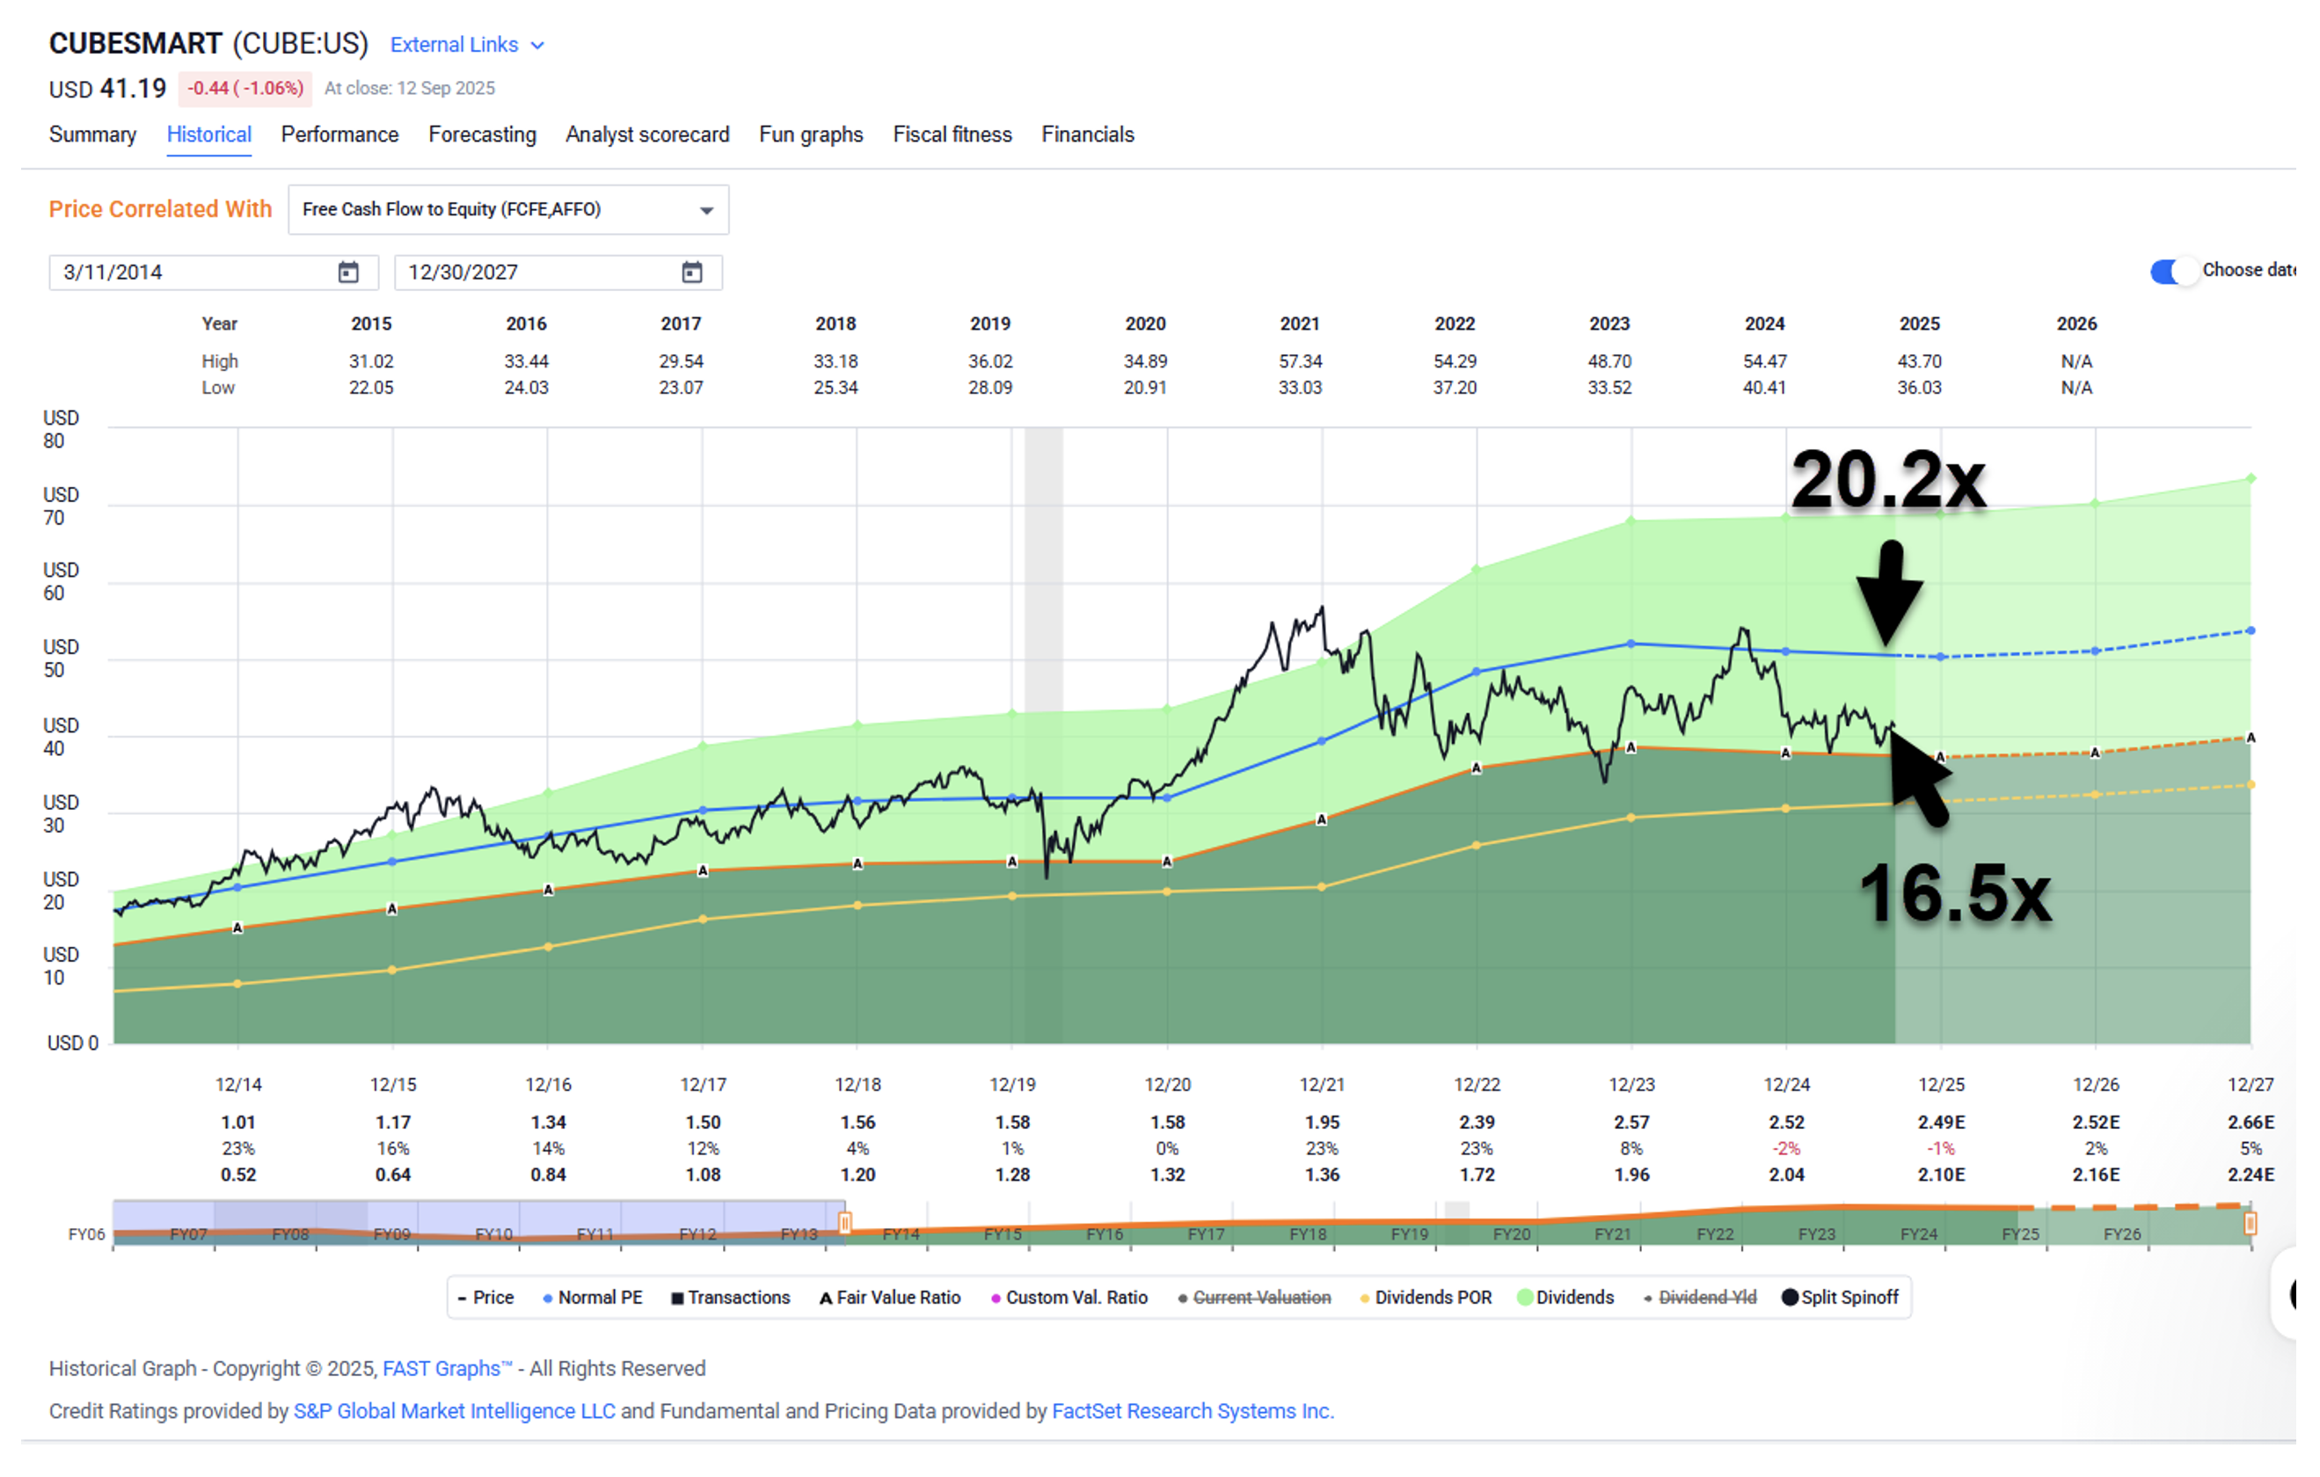This screenshot has height=1477, width=2320.
Task: Click the left timeline range handle
Action: [x=845, y=1223]
